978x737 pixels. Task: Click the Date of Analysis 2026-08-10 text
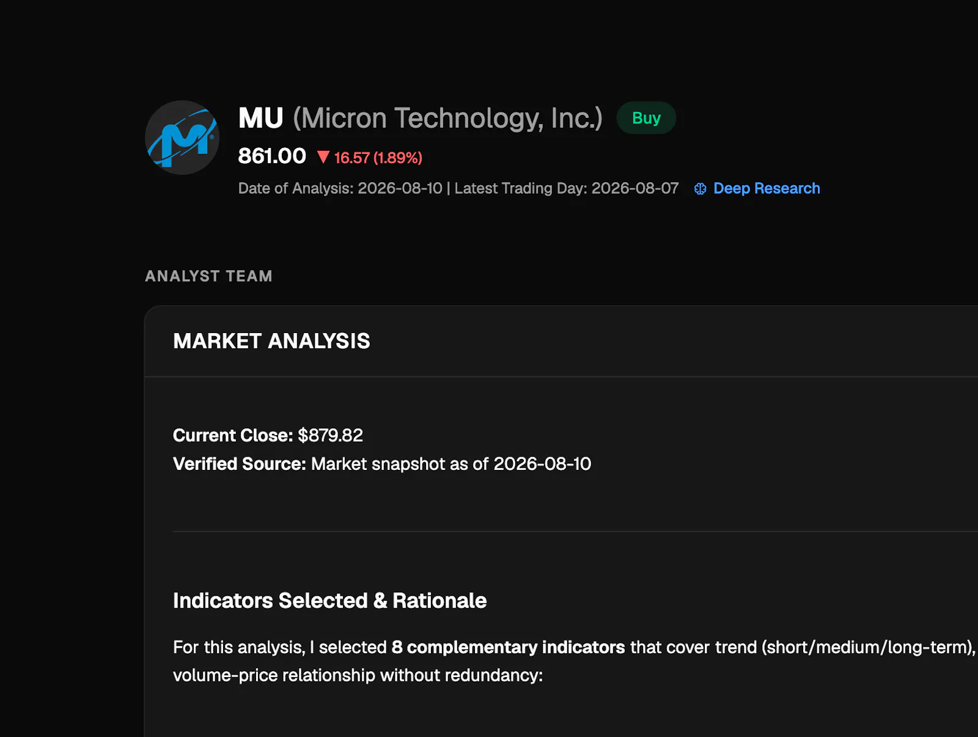(340, 188)
